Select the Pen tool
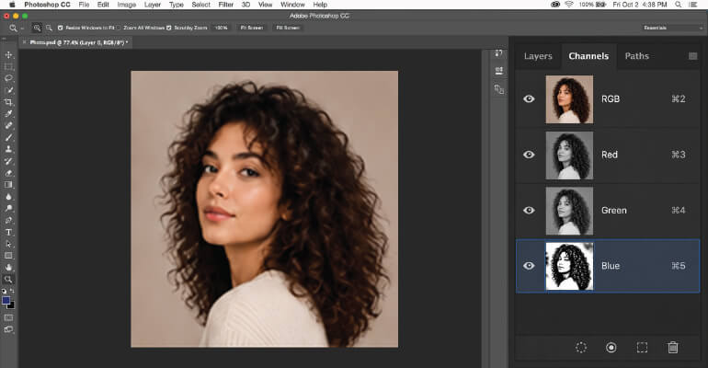Viewport: 708px width, 368px height. [x=8, y=220]
